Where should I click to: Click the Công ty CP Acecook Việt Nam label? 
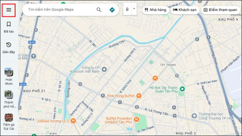pyautogui.click(x=85, y=70)
